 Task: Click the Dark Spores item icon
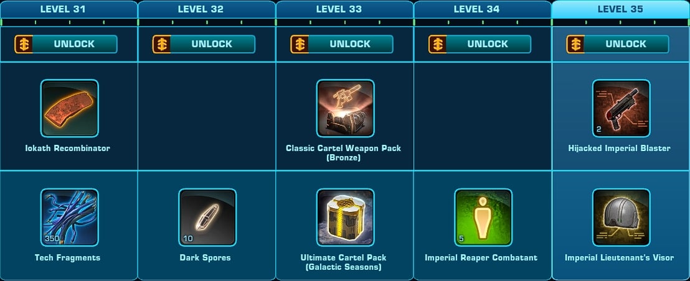(207, 218)
